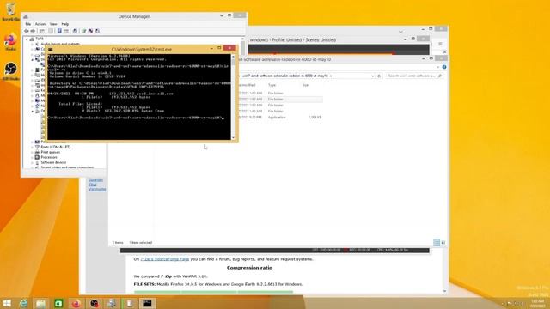Viewport: 550px width, 309px height.
Task: Switch Explorer to Large icons view
Action: tap(443, 242)
